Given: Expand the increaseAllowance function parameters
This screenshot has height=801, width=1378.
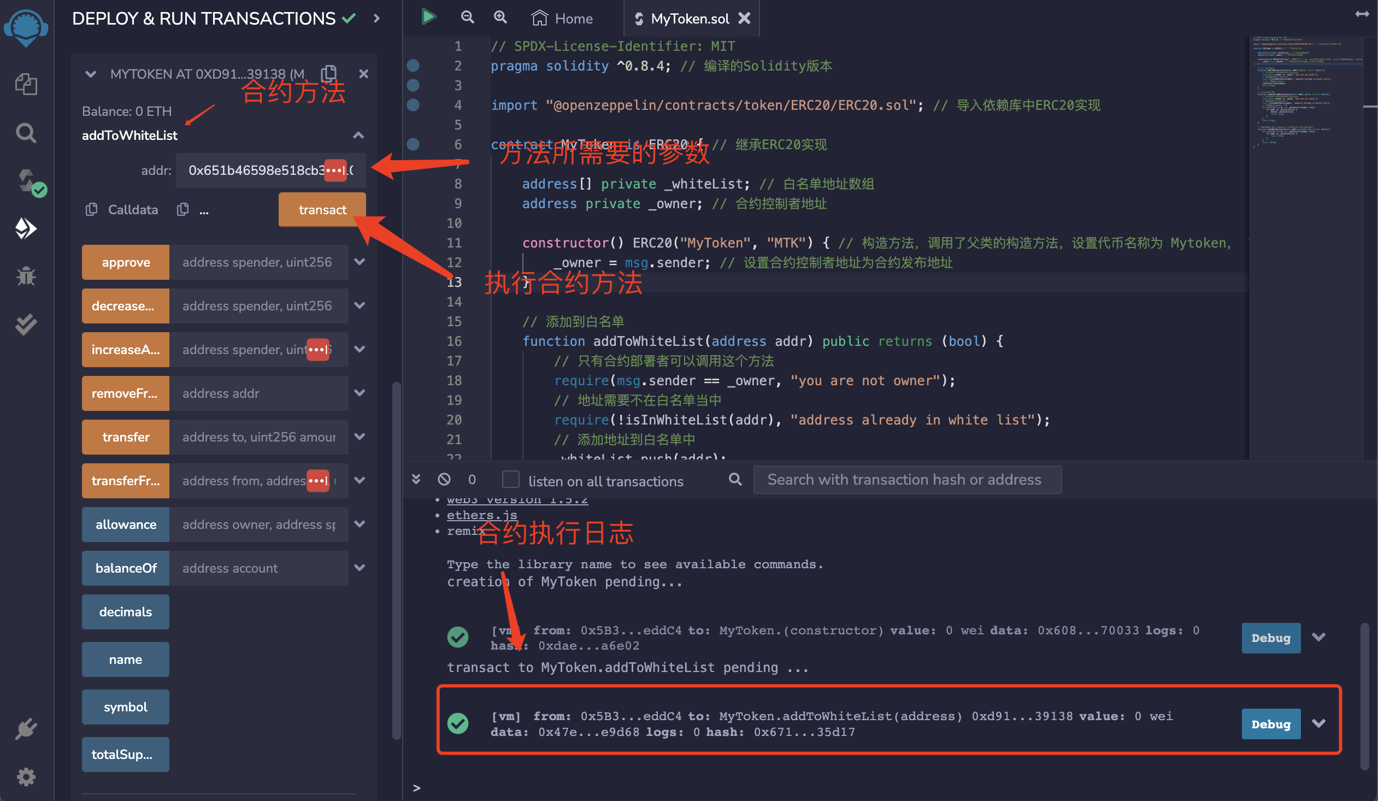Looking at the screenshot, I should click(360, 349).
